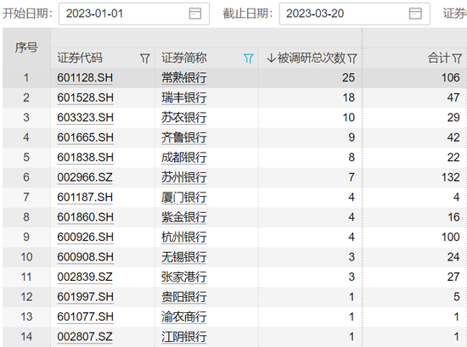Open stock code link 600908.SH
The height and width of the screenshot is (347, 467).
85,257
